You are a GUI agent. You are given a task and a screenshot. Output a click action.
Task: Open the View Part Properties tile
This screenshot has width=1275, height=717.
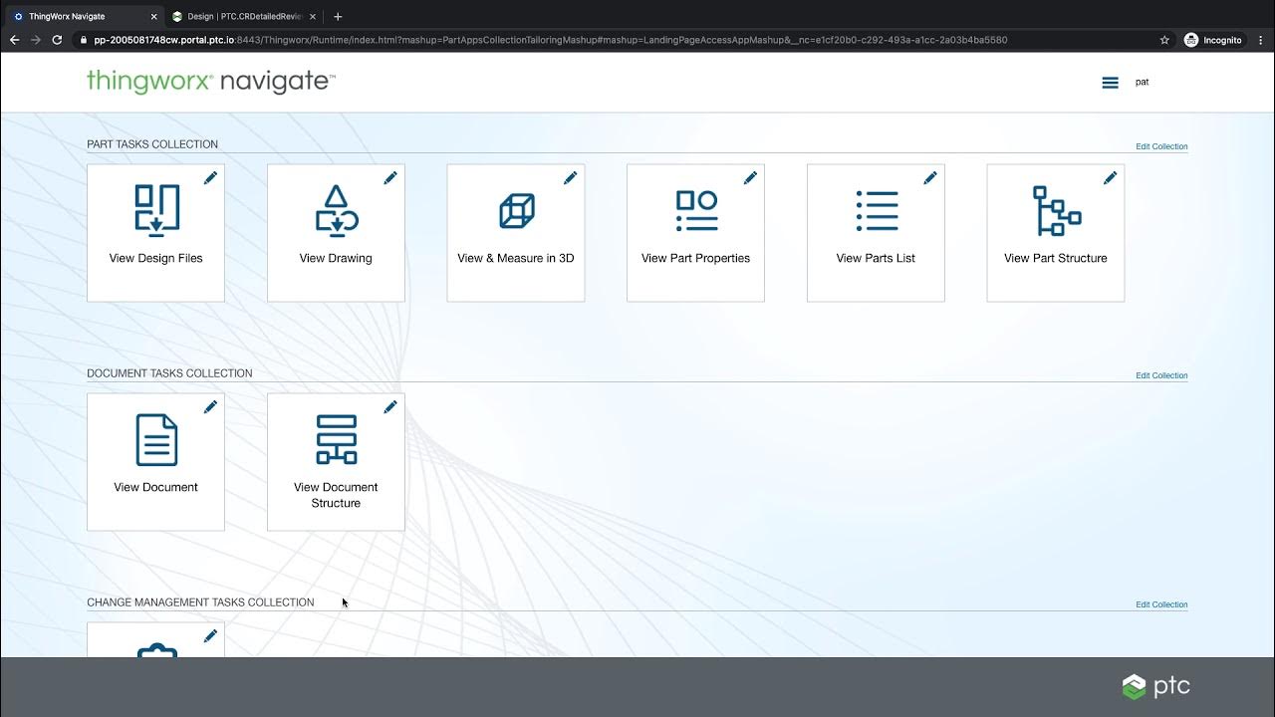pos(695,233)
